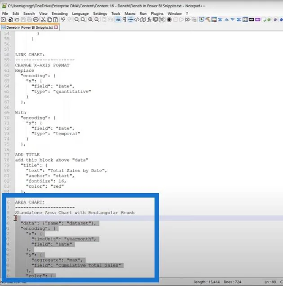Click the add this block above "data" line

(x=52, y=160)
